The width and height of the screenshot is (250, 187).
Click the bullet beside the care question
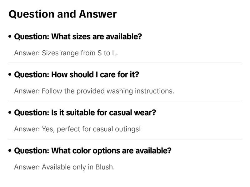coord(10,75)
